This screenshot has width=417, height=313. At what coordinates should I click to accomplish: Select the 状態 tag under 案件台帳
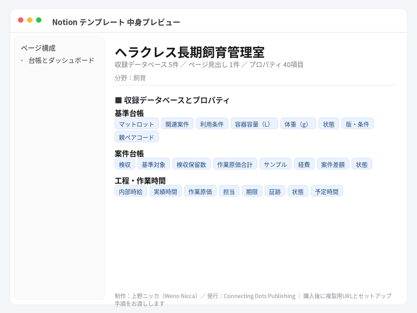[x=362, y=164]
